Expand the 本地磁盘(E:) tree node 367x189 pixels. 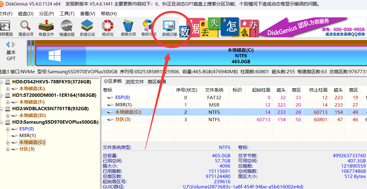(8, 89)
